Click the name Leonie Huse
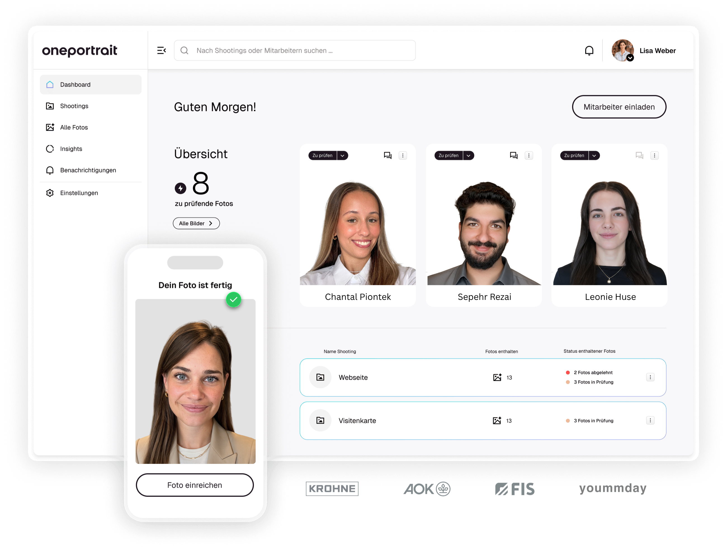 pyautogui.click(x=610, y=297)
